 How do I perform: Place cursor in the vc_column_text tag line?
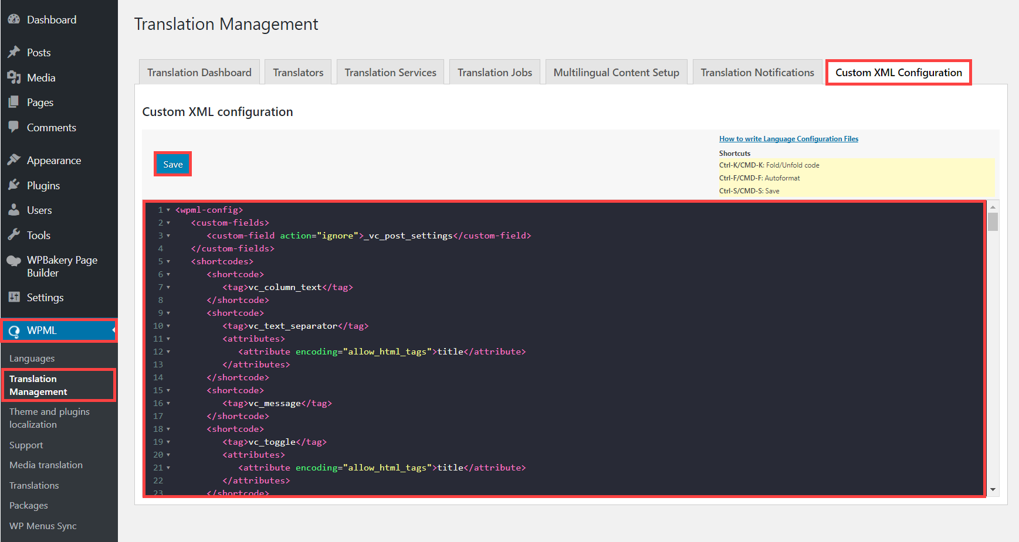287,287
